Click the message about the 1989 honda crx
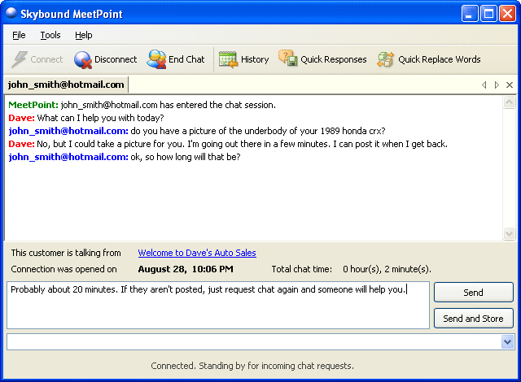The height and width of the screenshot is (382, 521). (258, 131)
